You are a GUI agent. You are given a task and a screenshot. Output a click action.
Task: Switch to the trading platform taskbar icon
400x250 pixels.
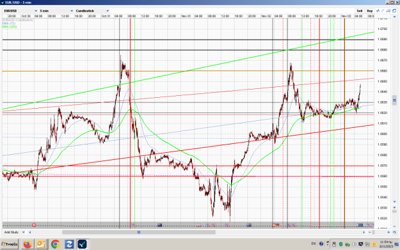[83, 244]
